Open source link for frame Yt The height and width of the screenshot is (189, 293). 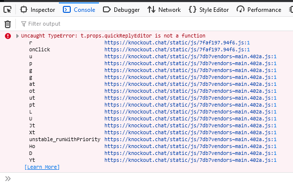pyautogui.click(x=191, y=160)
